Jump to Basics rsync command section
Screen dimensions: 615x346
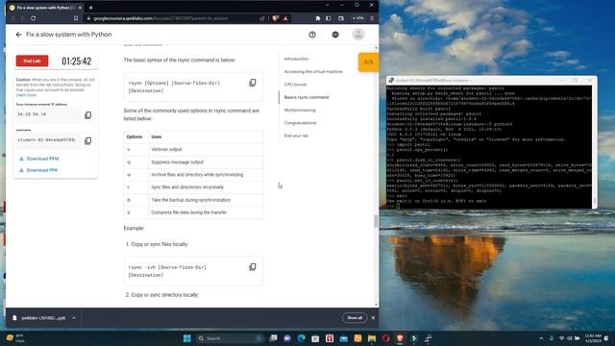pyautogui.click(x=307, y=97)
